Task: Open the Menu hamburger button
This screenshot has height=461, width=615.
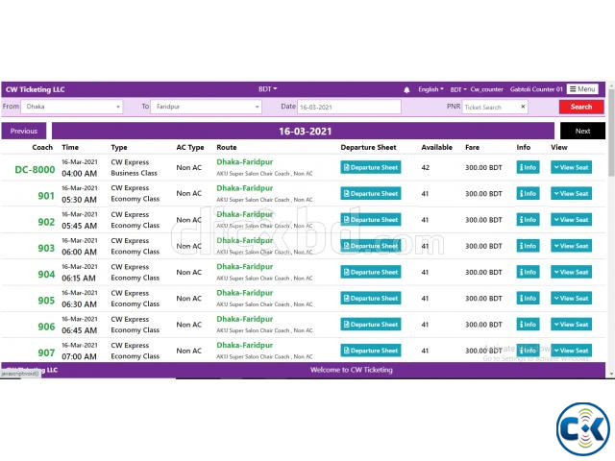Action: click(582, 89)
